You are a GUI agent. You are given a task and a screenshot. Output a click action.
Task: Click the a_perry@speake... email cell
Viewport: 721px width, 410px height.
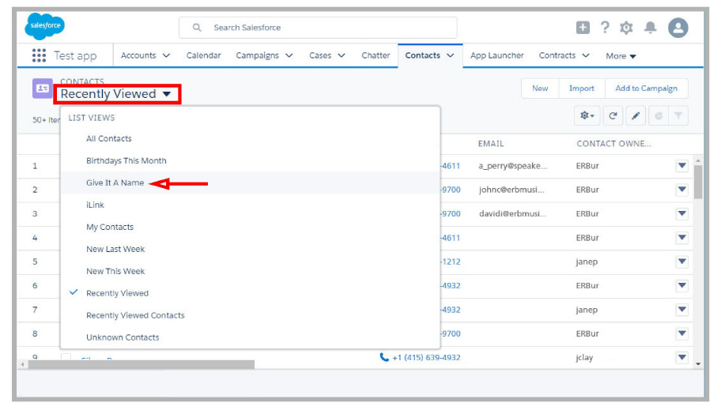(513, 166)
